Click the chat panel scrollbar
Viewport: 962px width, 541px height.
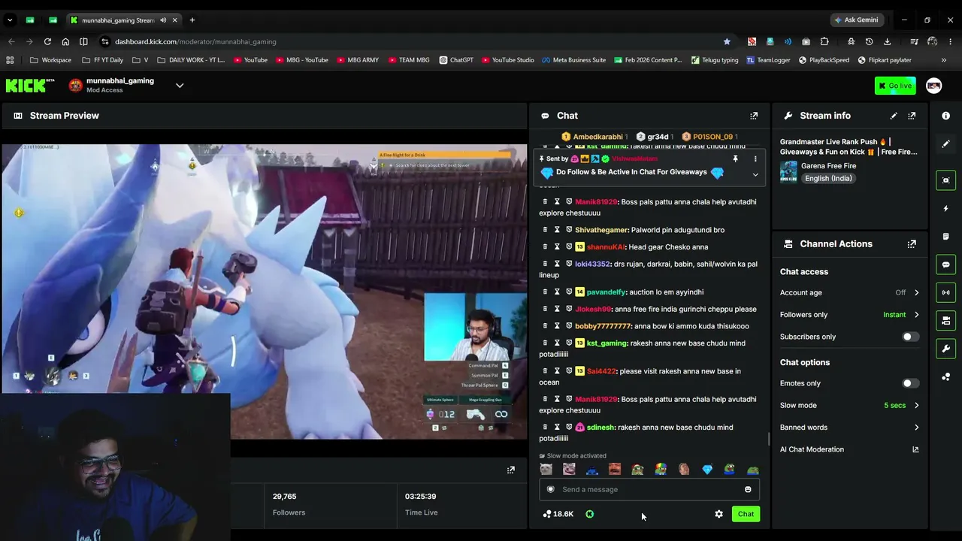pyautogui.click(x=768, y=439)
